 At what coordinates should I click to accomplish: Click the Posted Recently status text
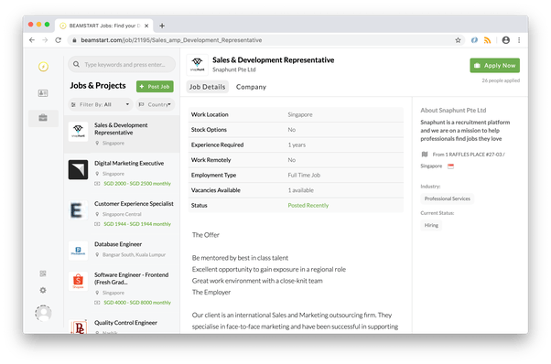click(x=308, y=206)
